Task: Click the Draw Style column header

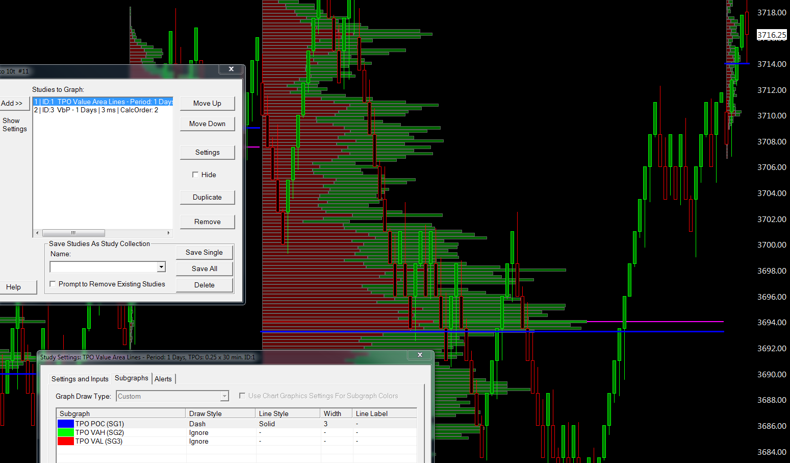Action: [221, 413]
